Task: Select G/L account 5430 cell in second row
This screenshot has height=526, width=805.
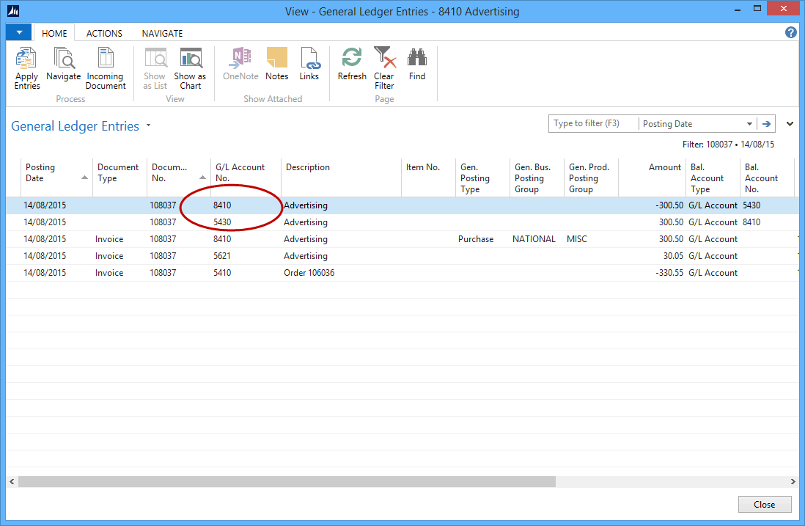Action: click(x=222, y=222)
